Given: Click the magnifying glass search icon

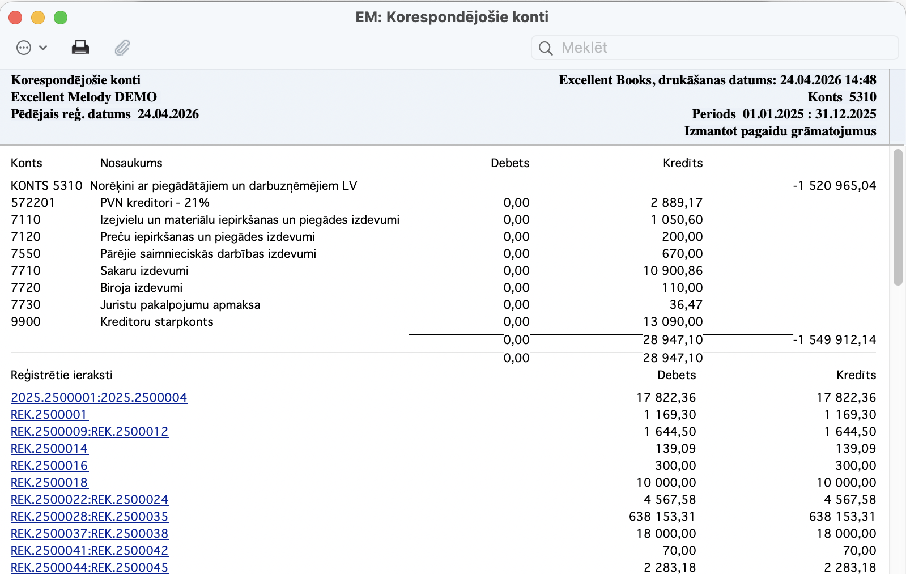Looking at the screenshot, I should pos(546,48).
